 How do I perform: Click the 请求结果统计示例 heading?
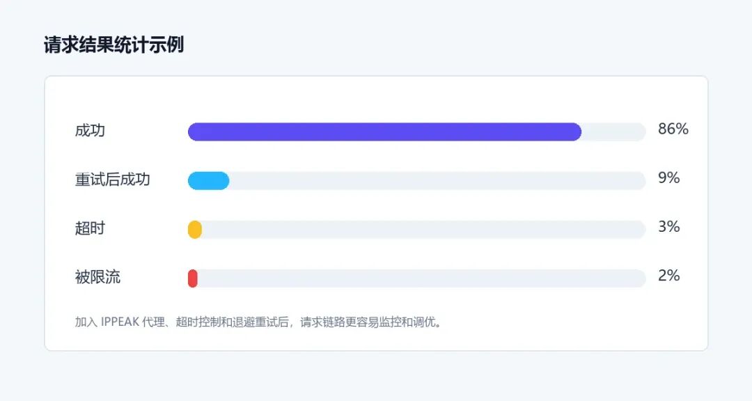point(113,45)
